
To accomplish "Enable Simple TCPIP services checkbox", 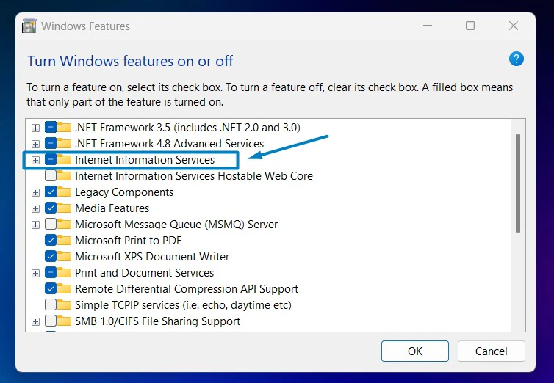I will (51, 304).
